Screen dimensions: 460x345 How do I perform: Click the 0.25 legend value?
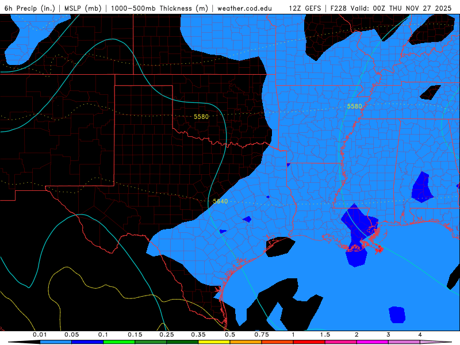167,335
